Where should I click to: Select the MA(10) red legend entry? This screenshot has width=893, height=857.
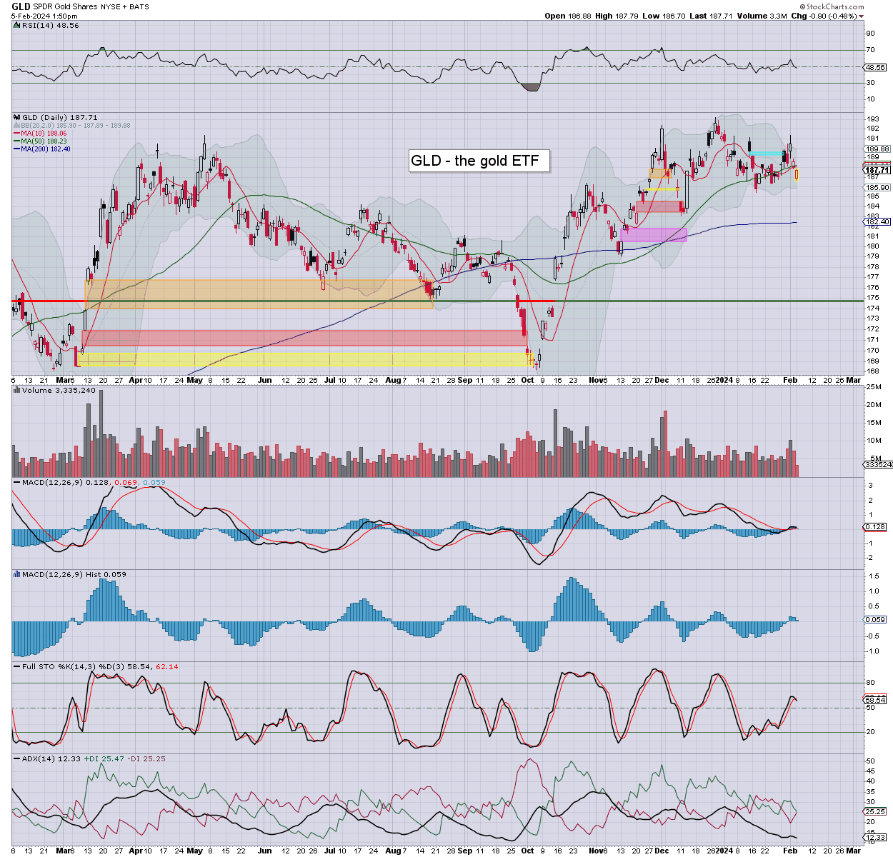click(x=43, y=134)
